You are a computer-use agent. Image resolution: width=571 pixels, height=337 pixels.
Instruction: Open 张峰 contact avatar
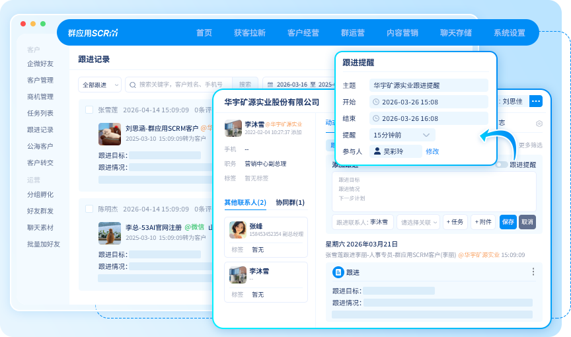click(238, 230)
